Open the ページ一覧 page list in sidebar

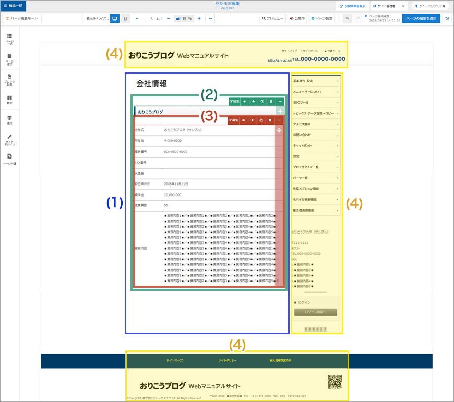(x=9, y=39)
